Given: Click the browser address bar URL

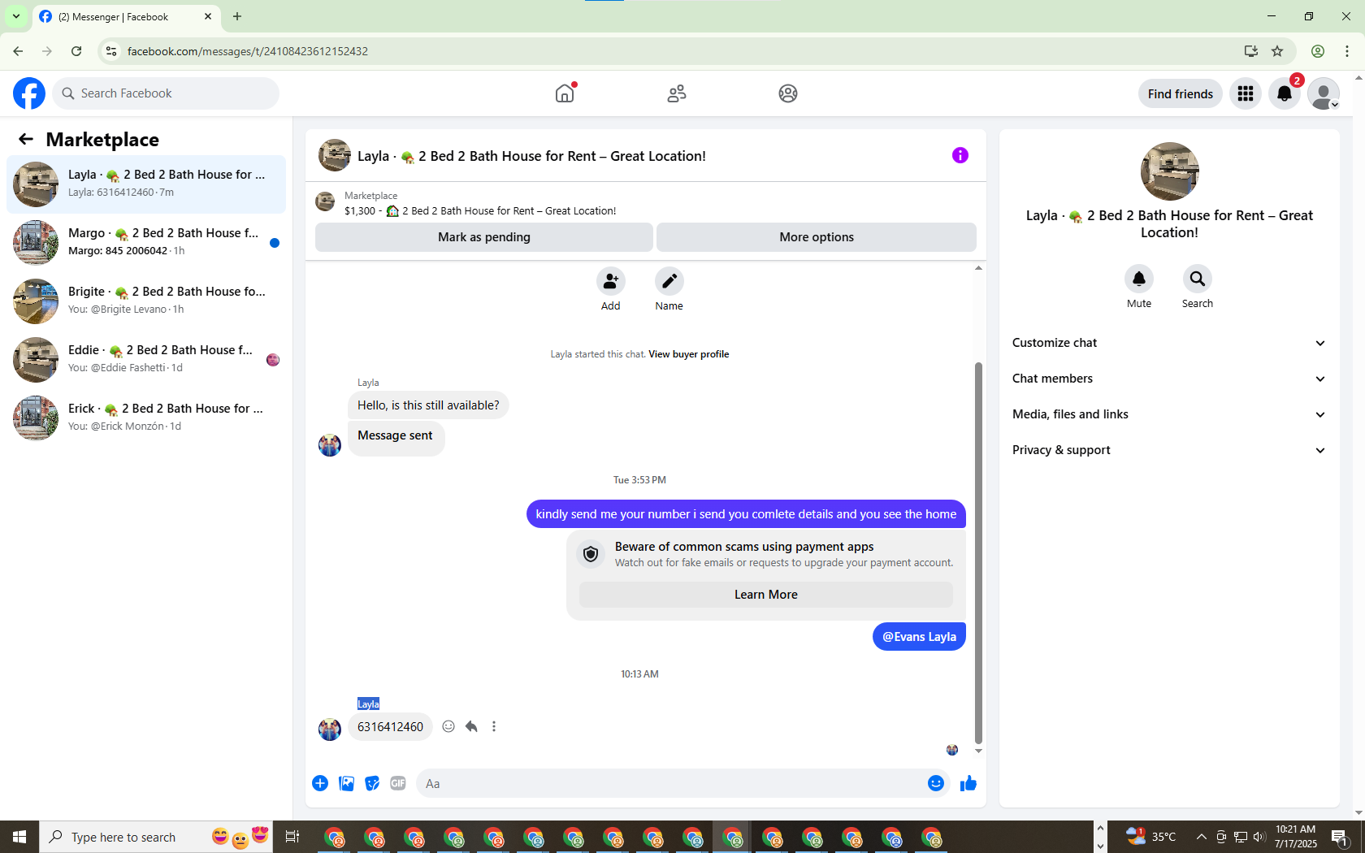Looking at the screenshot, I should pyautogui.click(x=248, y=51).
